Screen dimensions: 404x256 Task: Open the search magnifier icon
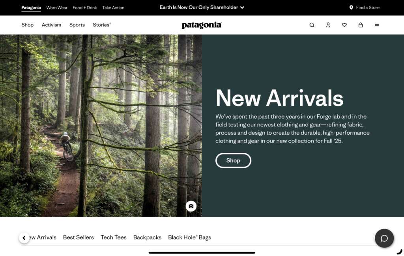point(312,25)
